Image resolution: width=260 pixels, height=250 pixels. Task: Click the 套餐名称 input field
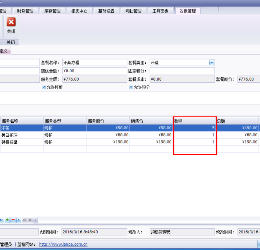95,62
